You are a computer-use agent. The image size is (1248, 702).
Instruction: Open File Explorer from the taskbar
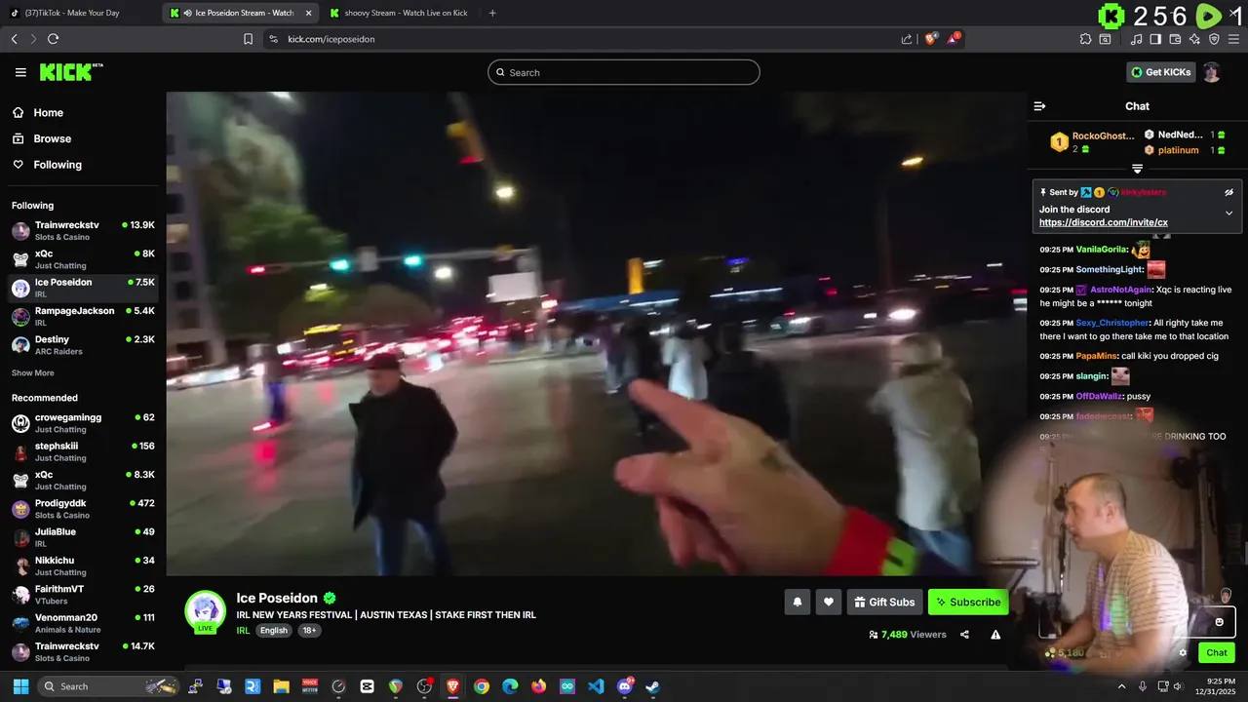tap(281, 686)
